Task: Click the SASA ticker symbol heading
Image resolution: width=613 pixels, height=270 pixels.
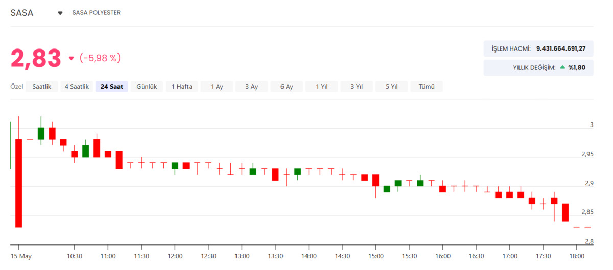Action: (x=22, y=13)
